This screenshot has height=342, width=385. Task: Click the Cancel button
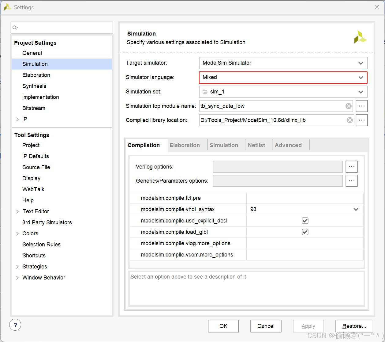pos(266,326)
